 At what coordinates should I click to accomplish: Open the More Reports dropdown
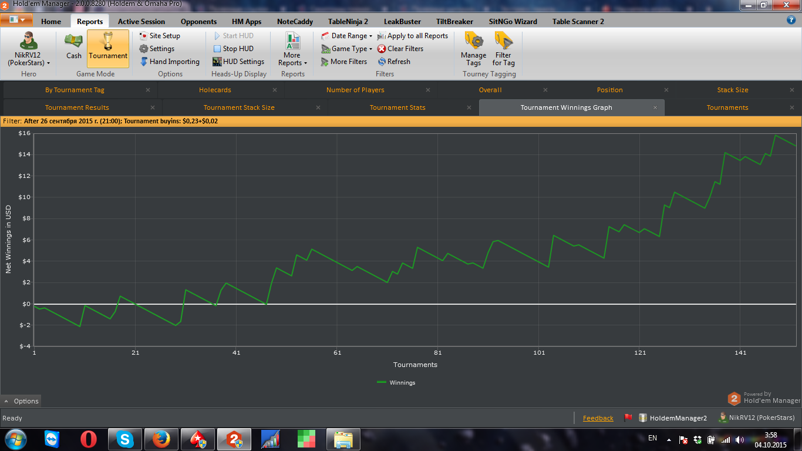292,49
